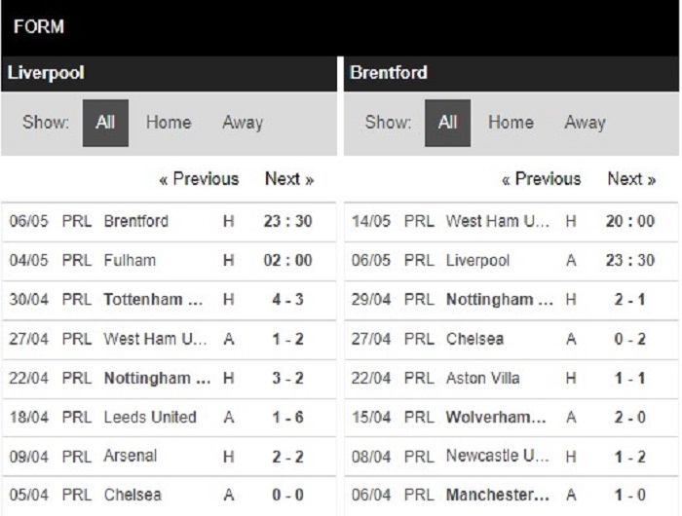
Task: Open Brentford's Next fixtures page
Action: tap(631, 179)
